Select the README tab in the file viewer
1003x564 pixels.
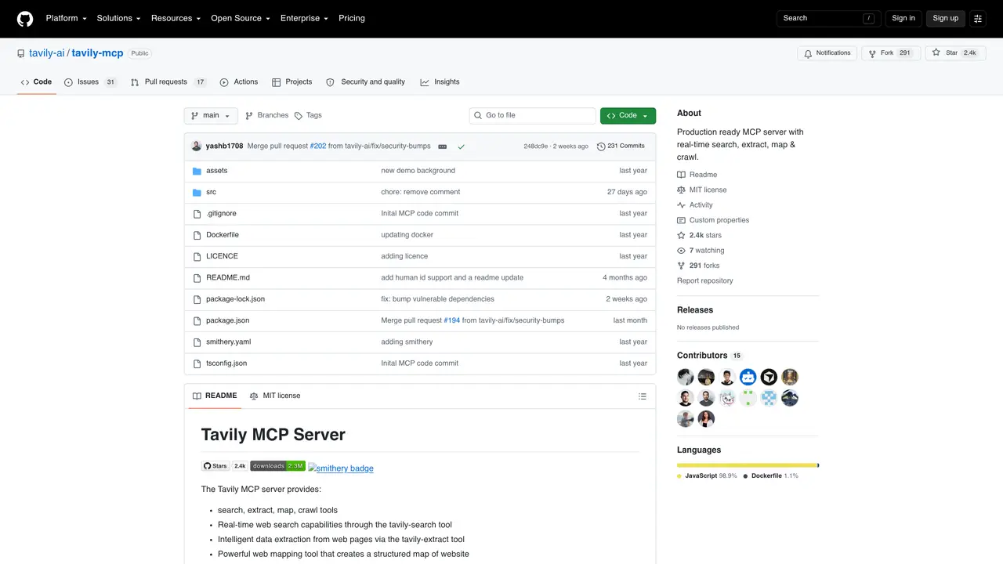coord(215,396)
